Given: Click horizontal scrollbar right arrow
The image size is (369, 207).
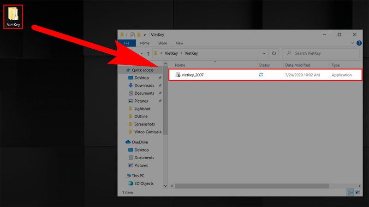Looking at the screenshot, I should (x=360, y=186).
